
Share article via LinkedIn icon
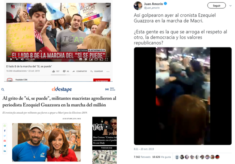coord(5,151)
